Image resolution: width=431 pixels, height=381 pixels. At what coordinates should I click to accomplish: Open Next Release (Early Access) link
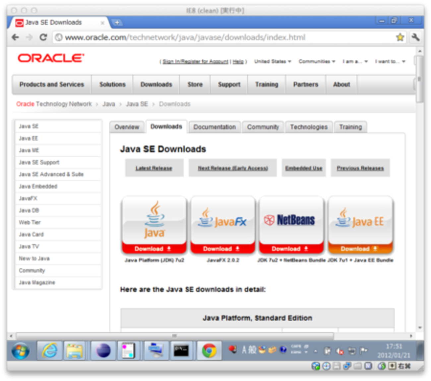pos(233,168)
